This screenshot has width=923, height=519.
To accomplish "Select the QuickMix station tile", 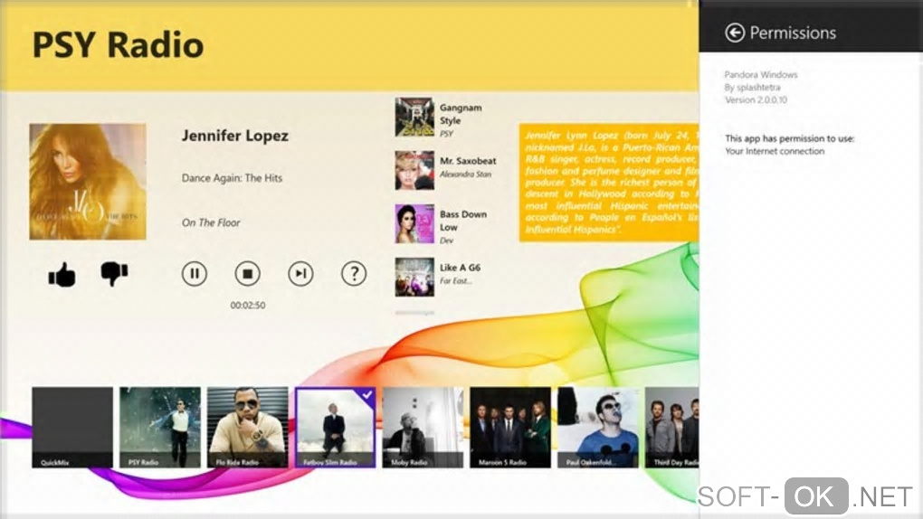I will [72, 427].
